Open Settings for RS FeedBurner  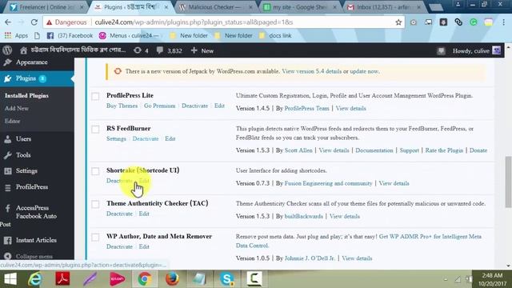point(116,138)
